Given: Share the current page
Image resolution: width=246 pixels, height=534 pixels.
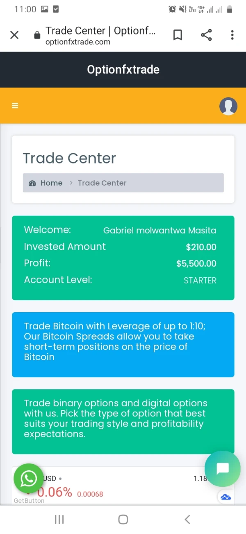Looking at the screenshot, I should click(206, 35).
